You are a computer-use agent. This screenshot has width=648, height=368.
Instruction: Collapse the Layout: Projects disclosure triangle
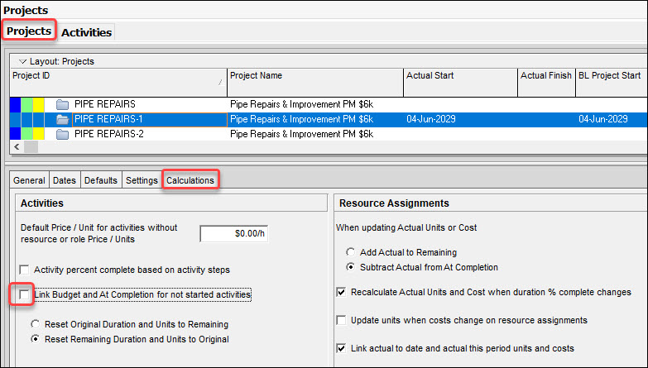pos(22,61)
